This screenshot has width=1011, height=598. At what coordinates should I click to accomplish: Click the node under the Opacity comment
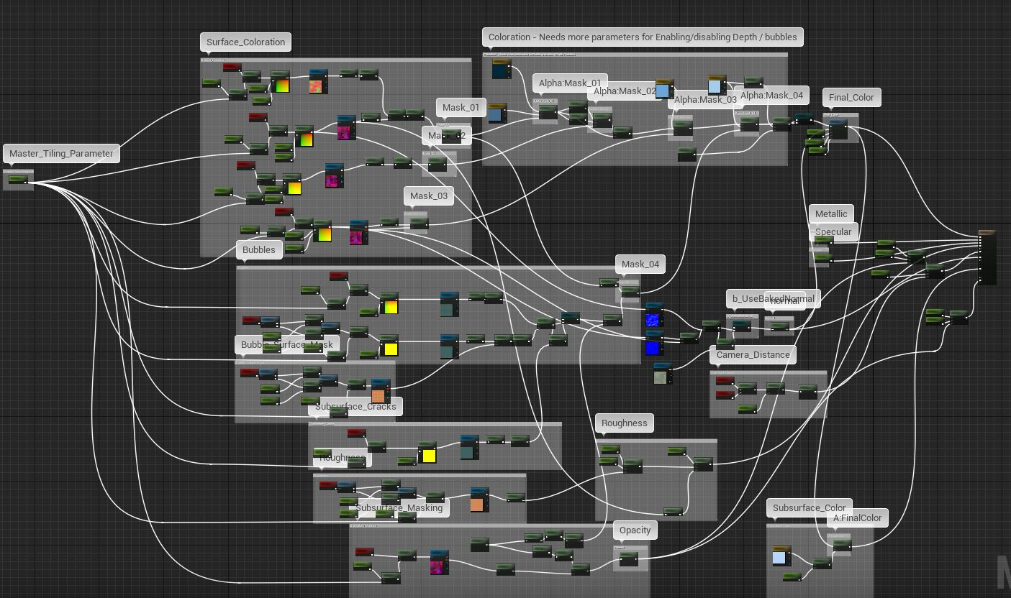628,558
